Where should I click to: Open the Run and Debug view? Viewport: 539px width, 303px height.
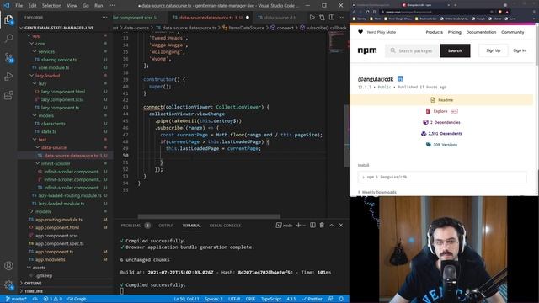(8, 77)
